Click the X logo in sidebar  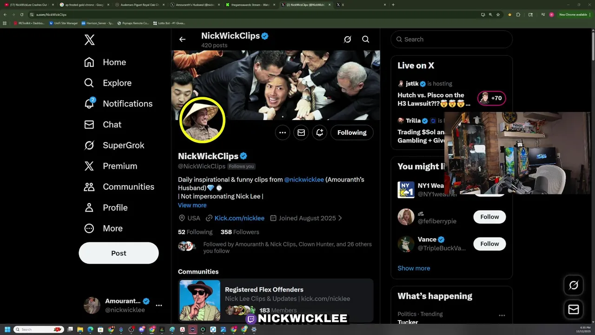click(89, 40)
